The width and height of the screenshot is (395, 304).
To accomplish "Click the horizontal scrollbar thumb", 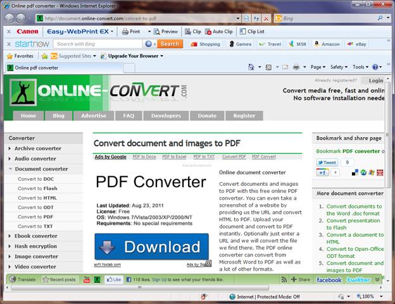I will [x=140, y=288].
